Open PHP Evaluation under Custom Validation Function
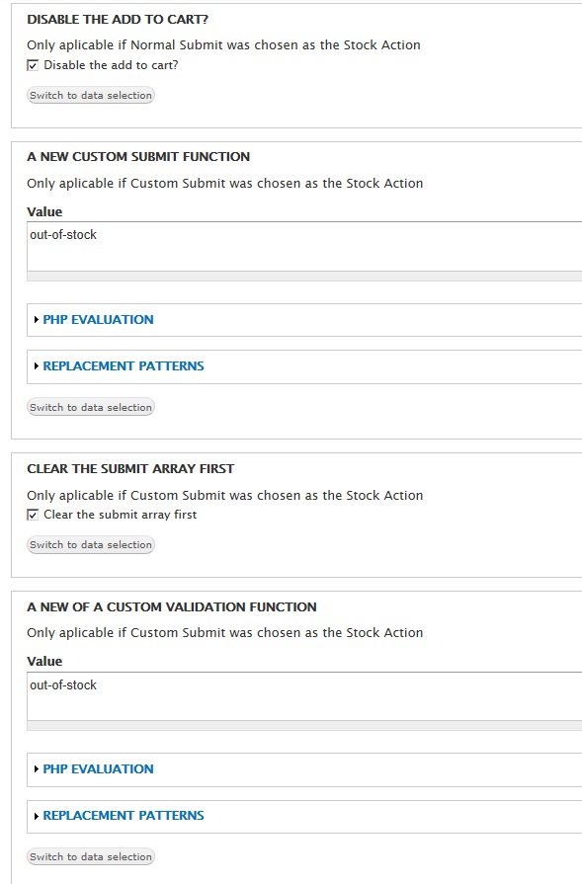This screenshot has height=884, width=582. click(98, 769)
